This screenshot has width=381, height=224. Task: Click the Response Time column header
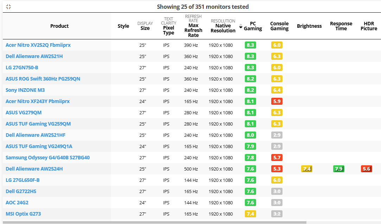click(341, 26)
